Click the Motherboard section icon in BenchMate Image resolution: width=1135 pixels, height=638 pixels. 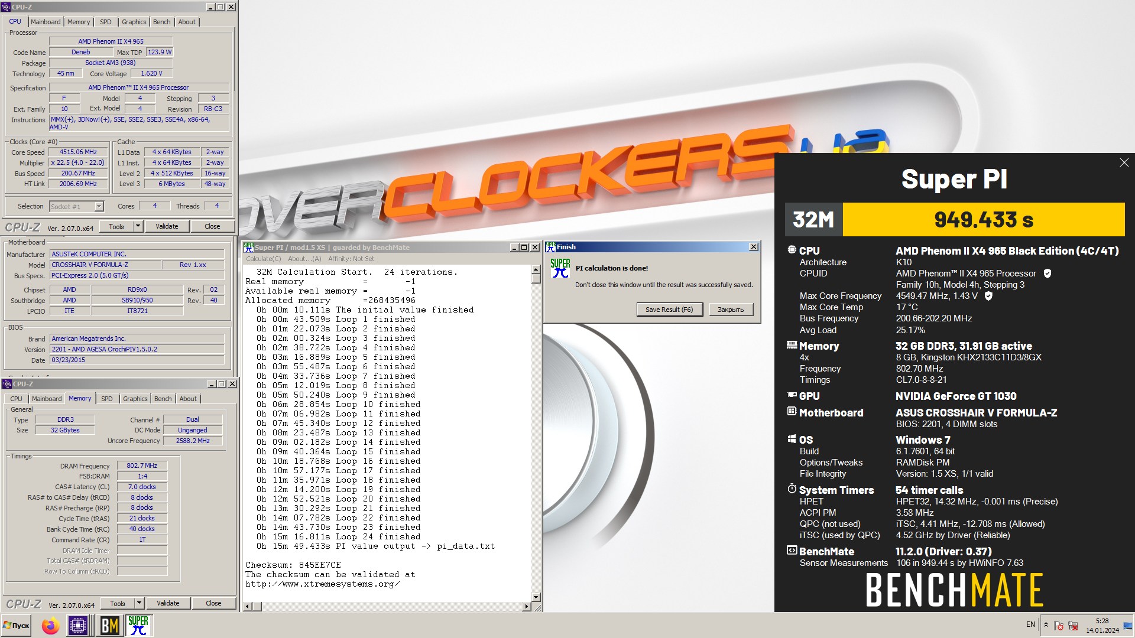click(x=792, y=411)
